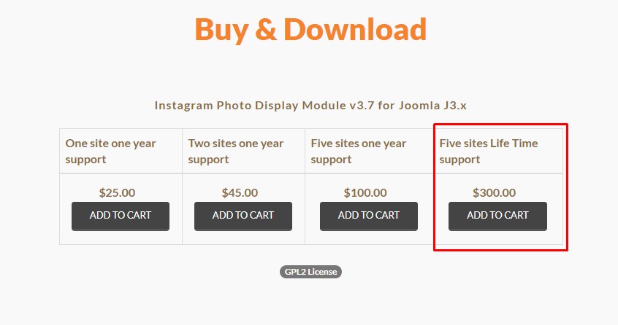Select the "Five sites Life Time support" header

click(x=489, y=152)
